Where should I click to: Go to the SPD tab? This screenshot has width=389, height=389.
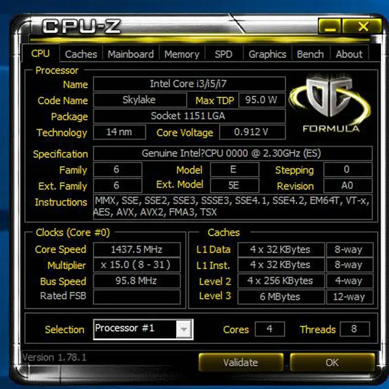pos(224,54)
